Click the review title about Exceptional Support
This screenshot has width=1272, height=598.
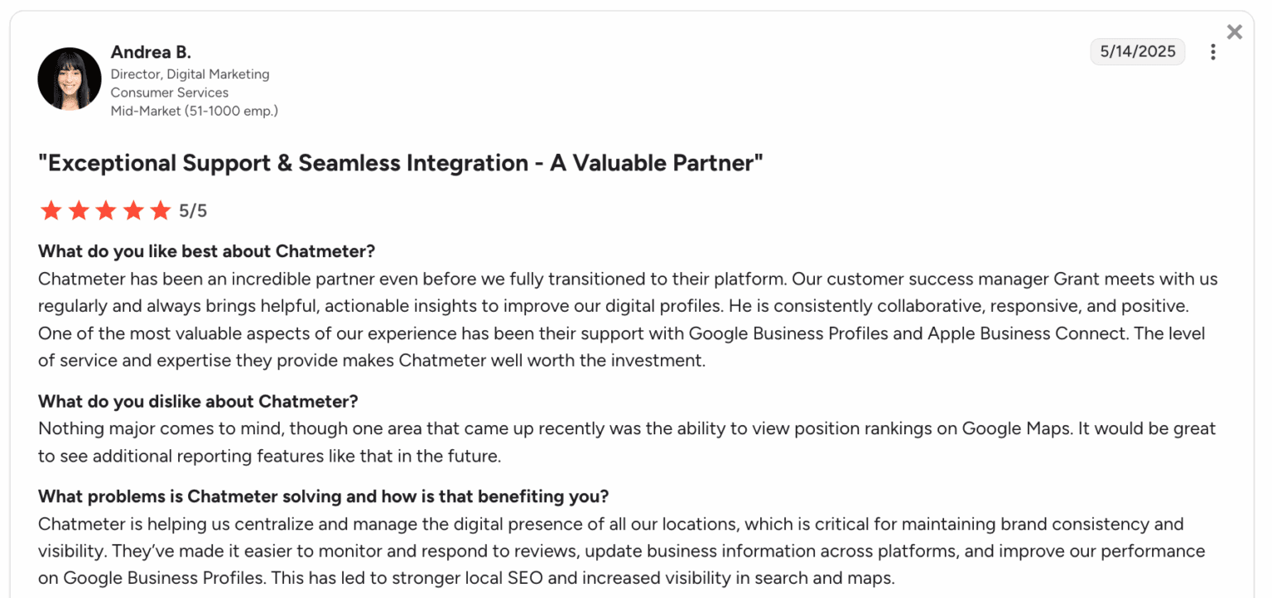click(400, 163)
